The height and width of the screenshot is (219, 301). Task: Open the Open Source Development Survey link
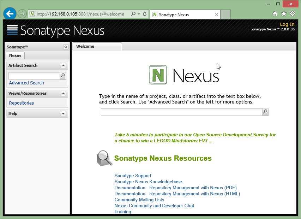195,138
